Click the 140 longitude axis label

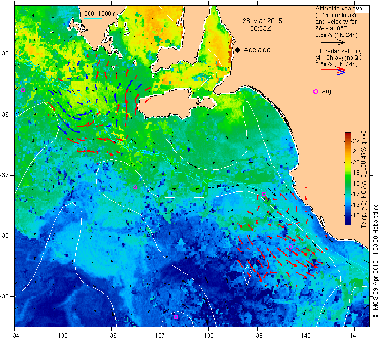pos(306,336)
